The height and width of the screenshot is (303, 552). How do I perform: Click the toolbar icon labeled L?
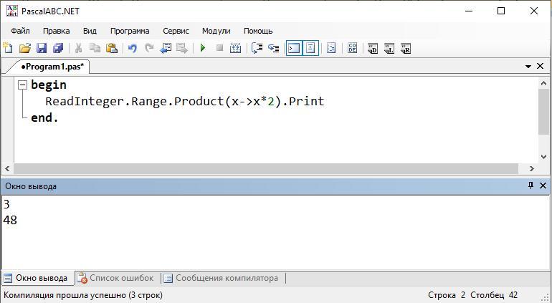[x=389, y=48]
